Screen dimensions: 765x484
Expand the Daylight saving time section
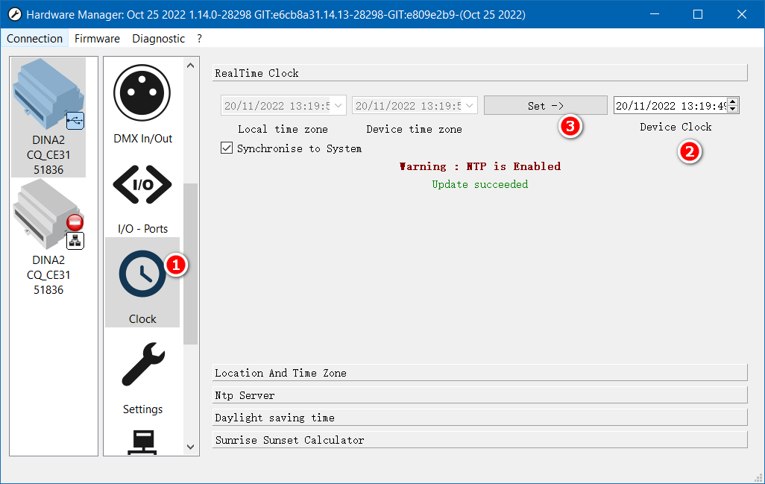pos(479,418)
